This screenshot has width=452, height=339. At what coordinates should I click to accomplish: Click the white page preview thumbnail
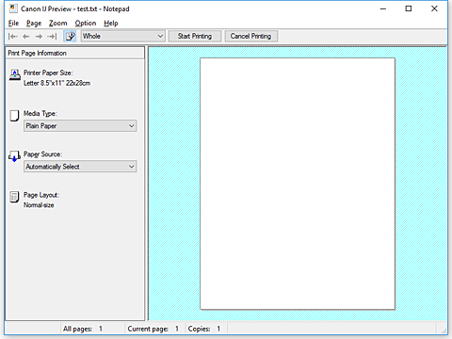[298, 184]
